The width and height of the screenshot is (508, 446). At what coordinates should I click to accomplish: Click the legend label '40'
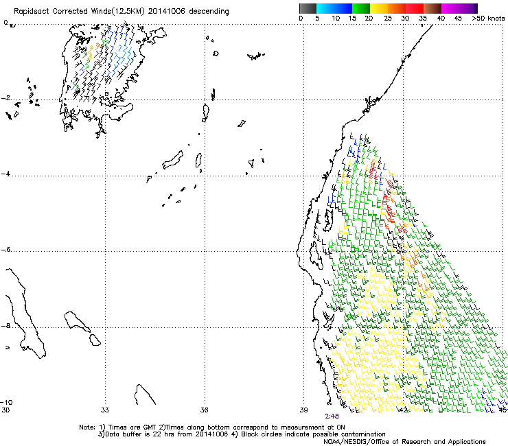441,19
